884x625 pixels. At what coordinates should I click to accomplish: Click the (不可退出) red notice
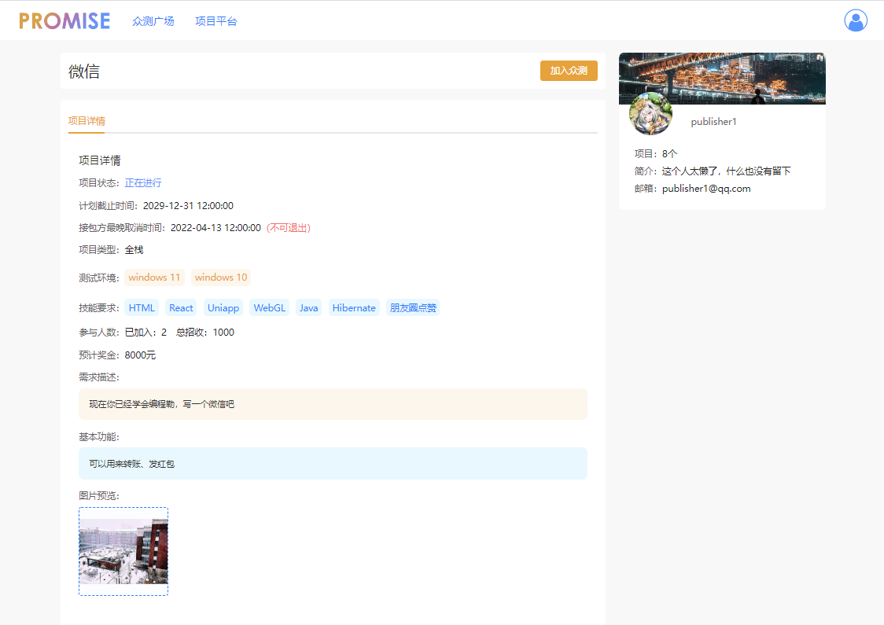[288, 228]
